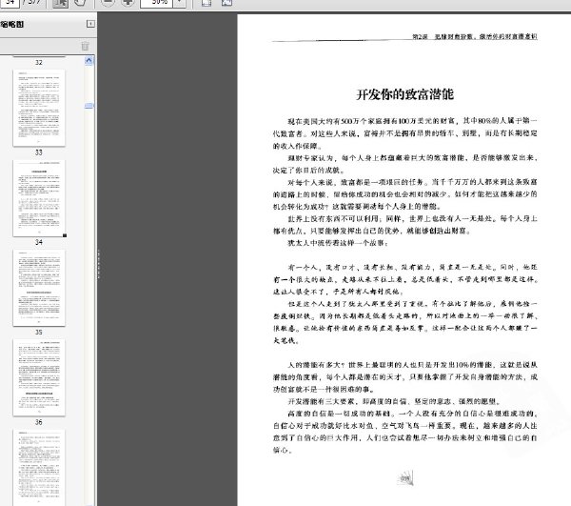Zoom in with the plus button

click(x=128, y=3)
